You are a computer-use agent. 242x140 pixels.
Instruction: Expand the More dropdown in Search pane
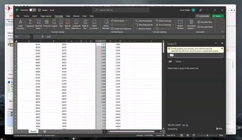(180, 62)
